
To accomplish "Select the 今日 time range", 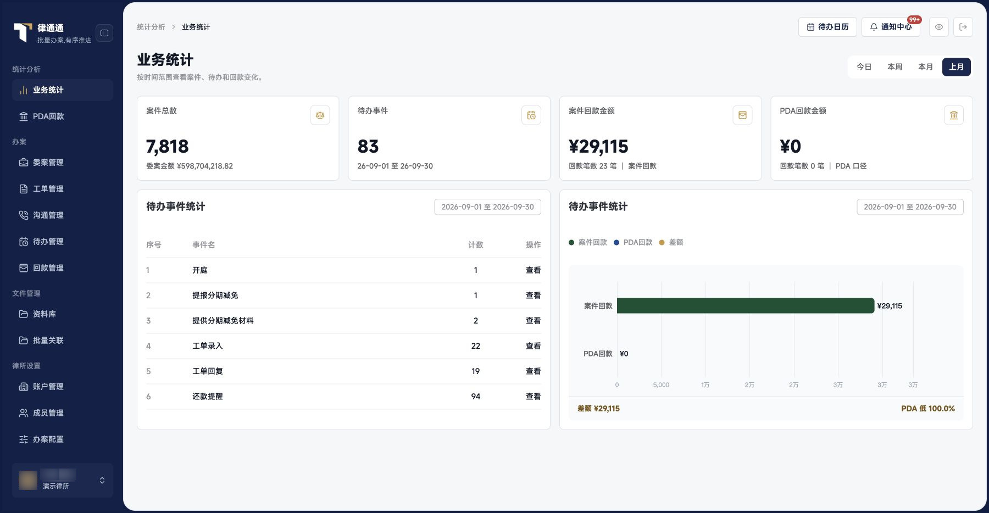I will click(x=864, y=67).
